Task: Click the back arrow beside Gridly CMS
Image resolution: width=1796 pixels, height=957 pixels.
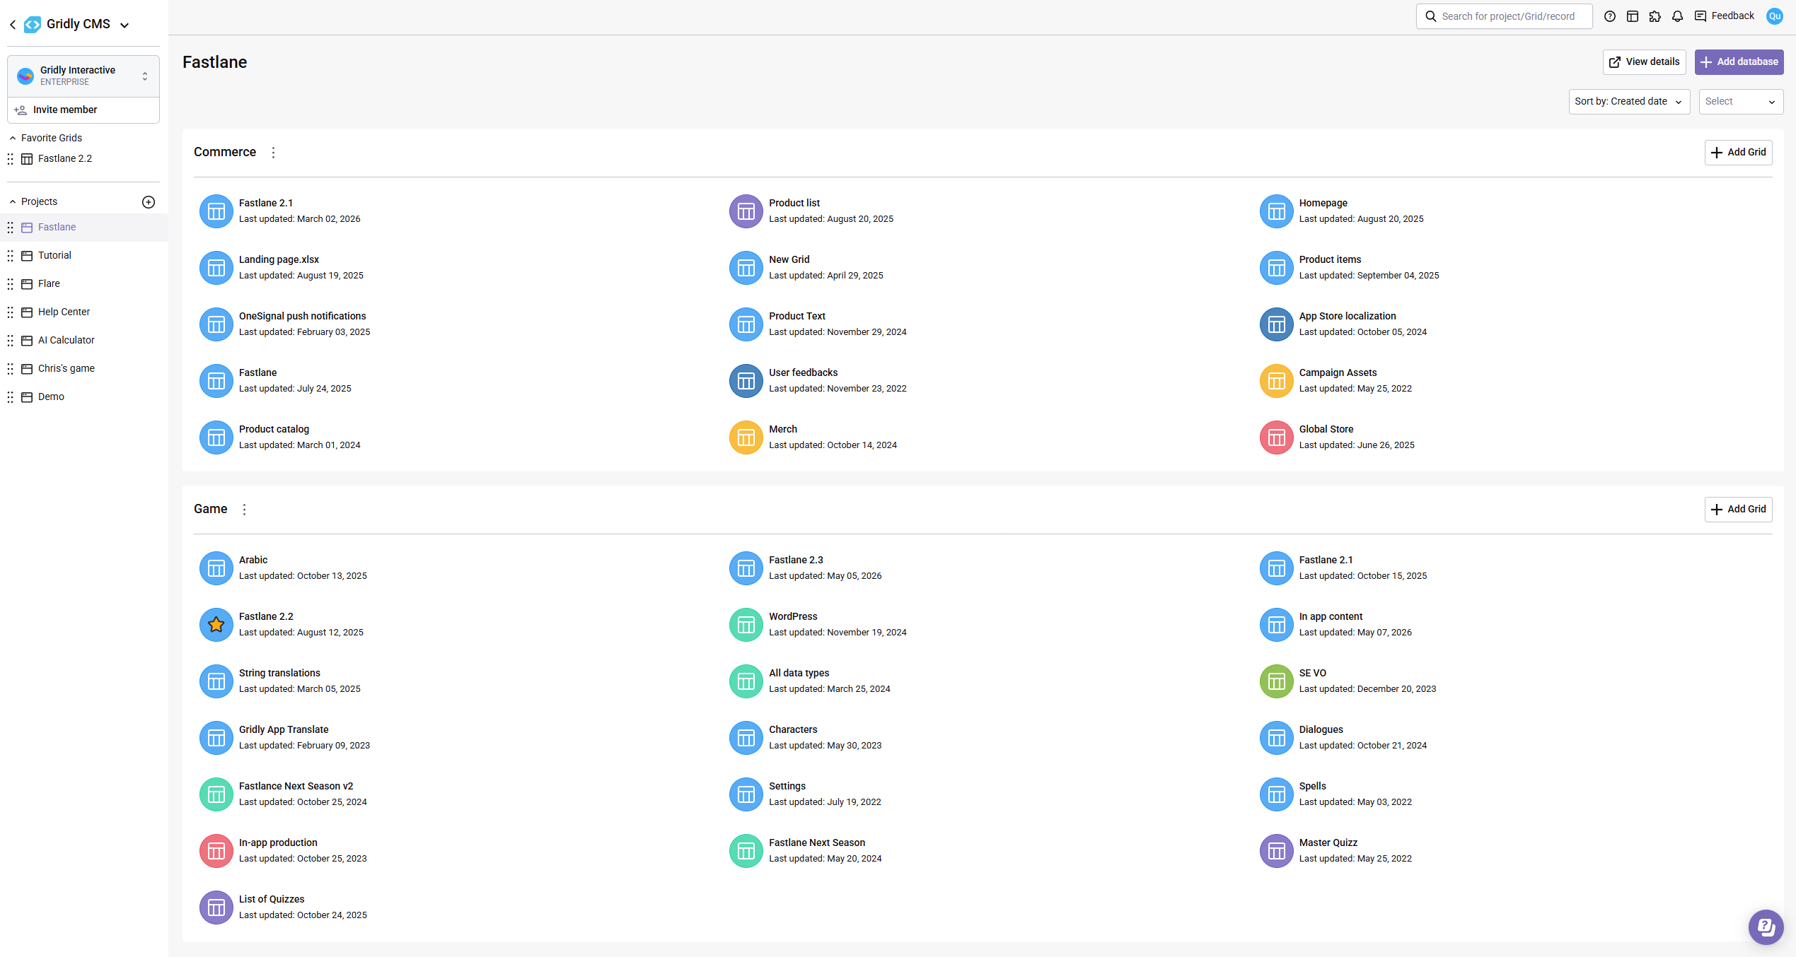Action: point(13,25)
